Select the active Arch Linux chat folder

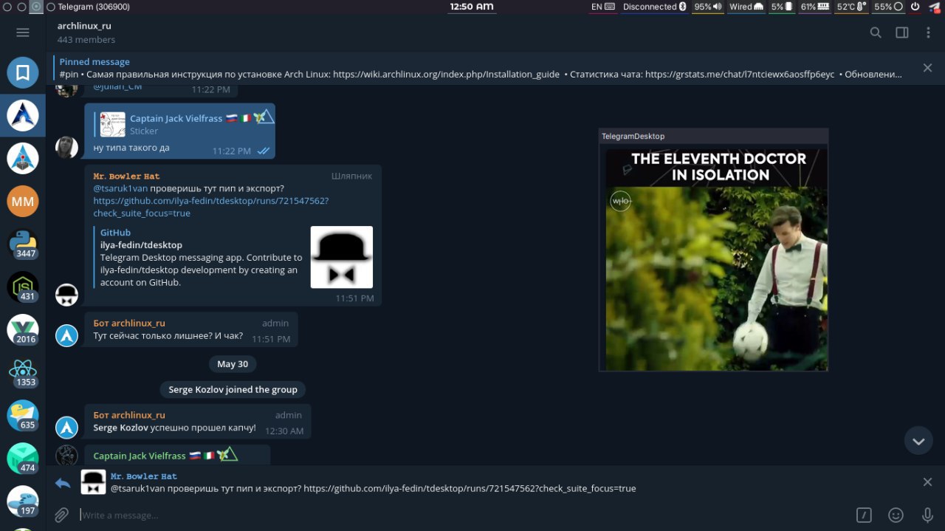tap(23, 115)
